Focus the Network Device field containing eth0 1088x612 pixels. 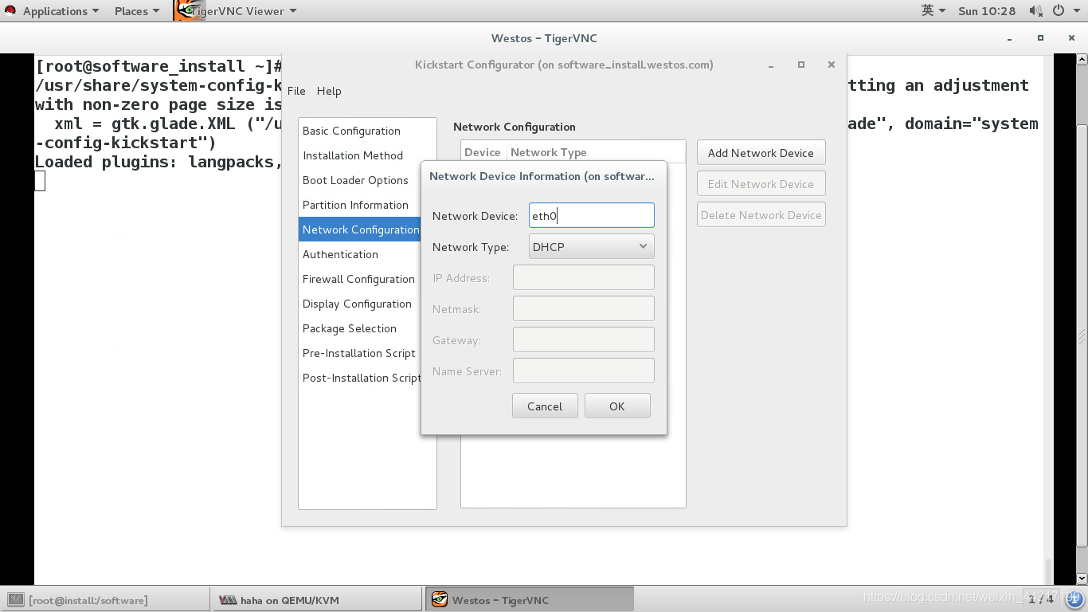592,216
